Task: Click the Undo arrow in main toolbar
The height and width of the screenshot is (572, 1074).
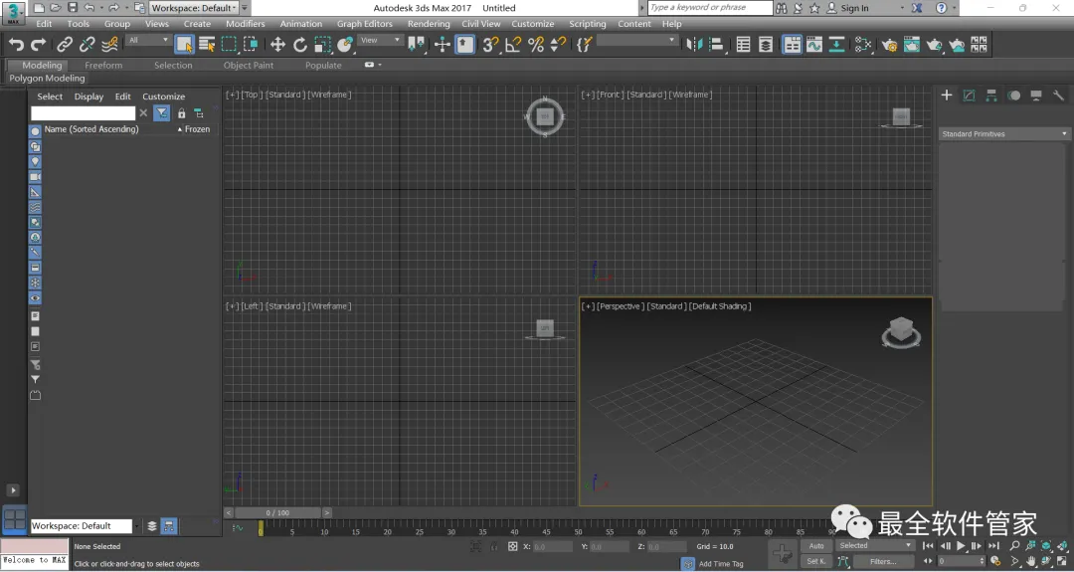Action: [16, 45]
